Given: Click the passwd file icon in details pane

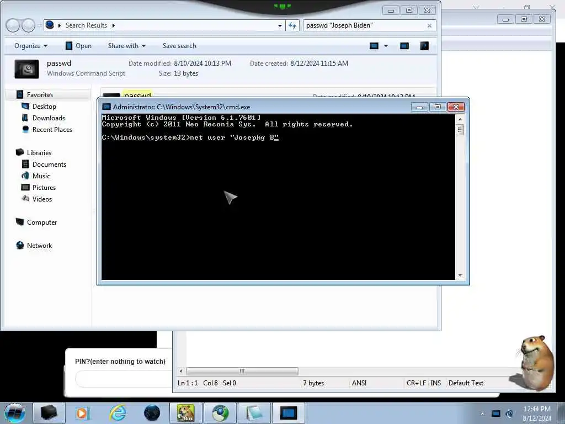Looking at the screenshot, I should click(26, 69).
